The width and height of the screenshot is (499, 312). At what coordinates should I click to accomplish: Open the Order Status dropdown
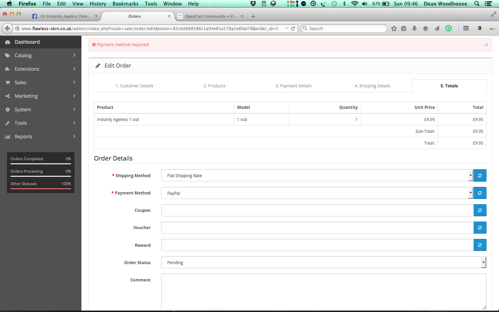pos(324,262)
